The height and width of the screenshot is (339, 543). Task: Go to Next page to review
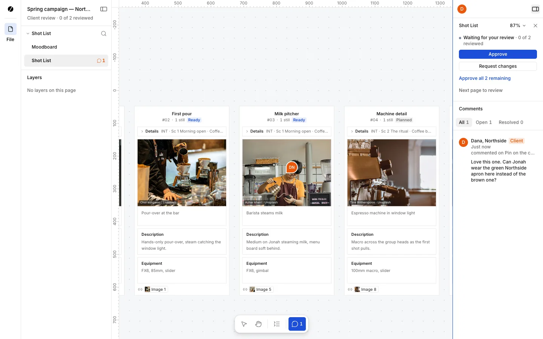[x=481, y=90]
